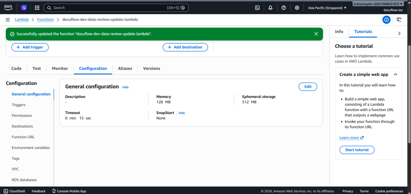Open RDS databases configuration section
The height and width of the screenshot is (194, 411).
point(24,180)
